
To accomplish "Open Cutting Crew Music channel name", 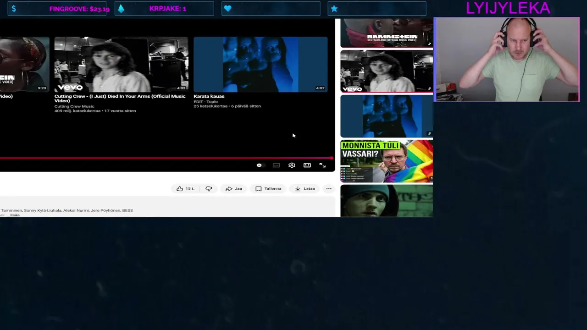I will click(74, 106).
